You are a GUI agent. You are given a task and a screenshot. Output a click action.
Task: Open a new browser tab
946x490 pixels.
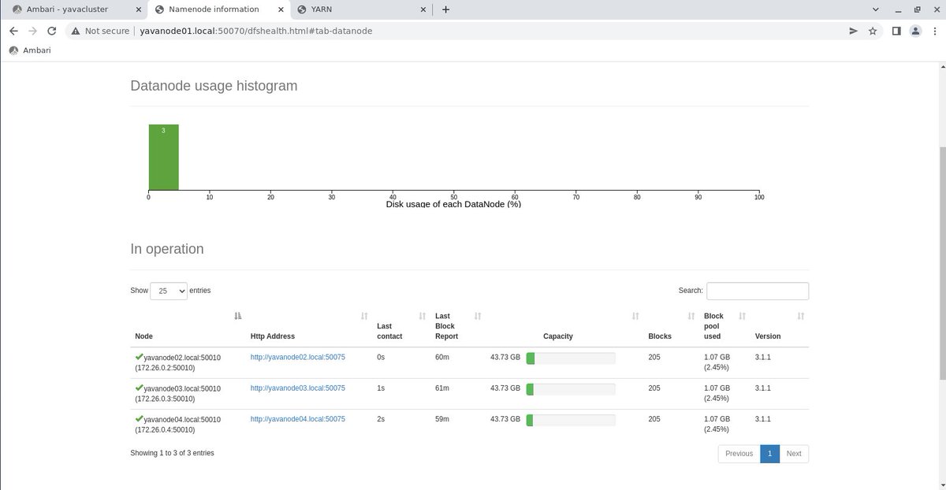click(445, 9)
